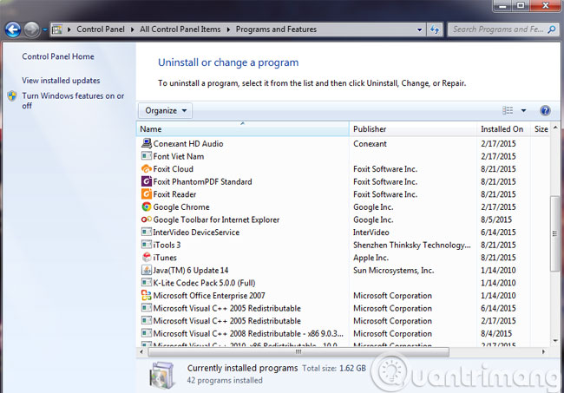Viewport: 564px width, 393px height.
Task: Select All Control Panel Items breadcrumb
Action: click(180, 29)
